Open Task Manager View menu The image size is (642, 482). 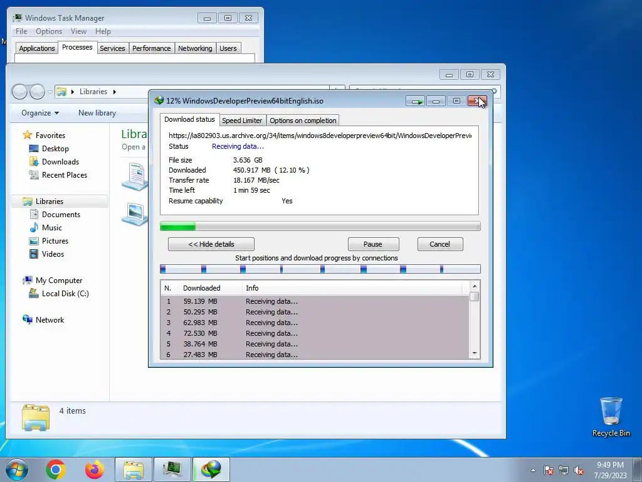pyautogui.click(x=78, y=31)
